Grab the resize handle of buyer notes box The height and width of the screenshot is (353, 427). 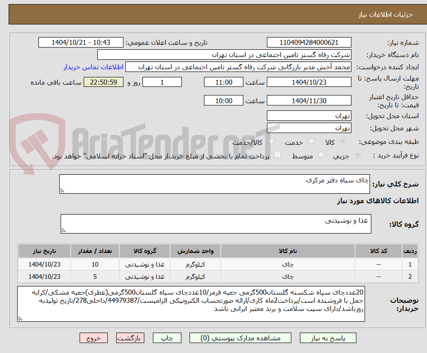[x=20, y=319]
